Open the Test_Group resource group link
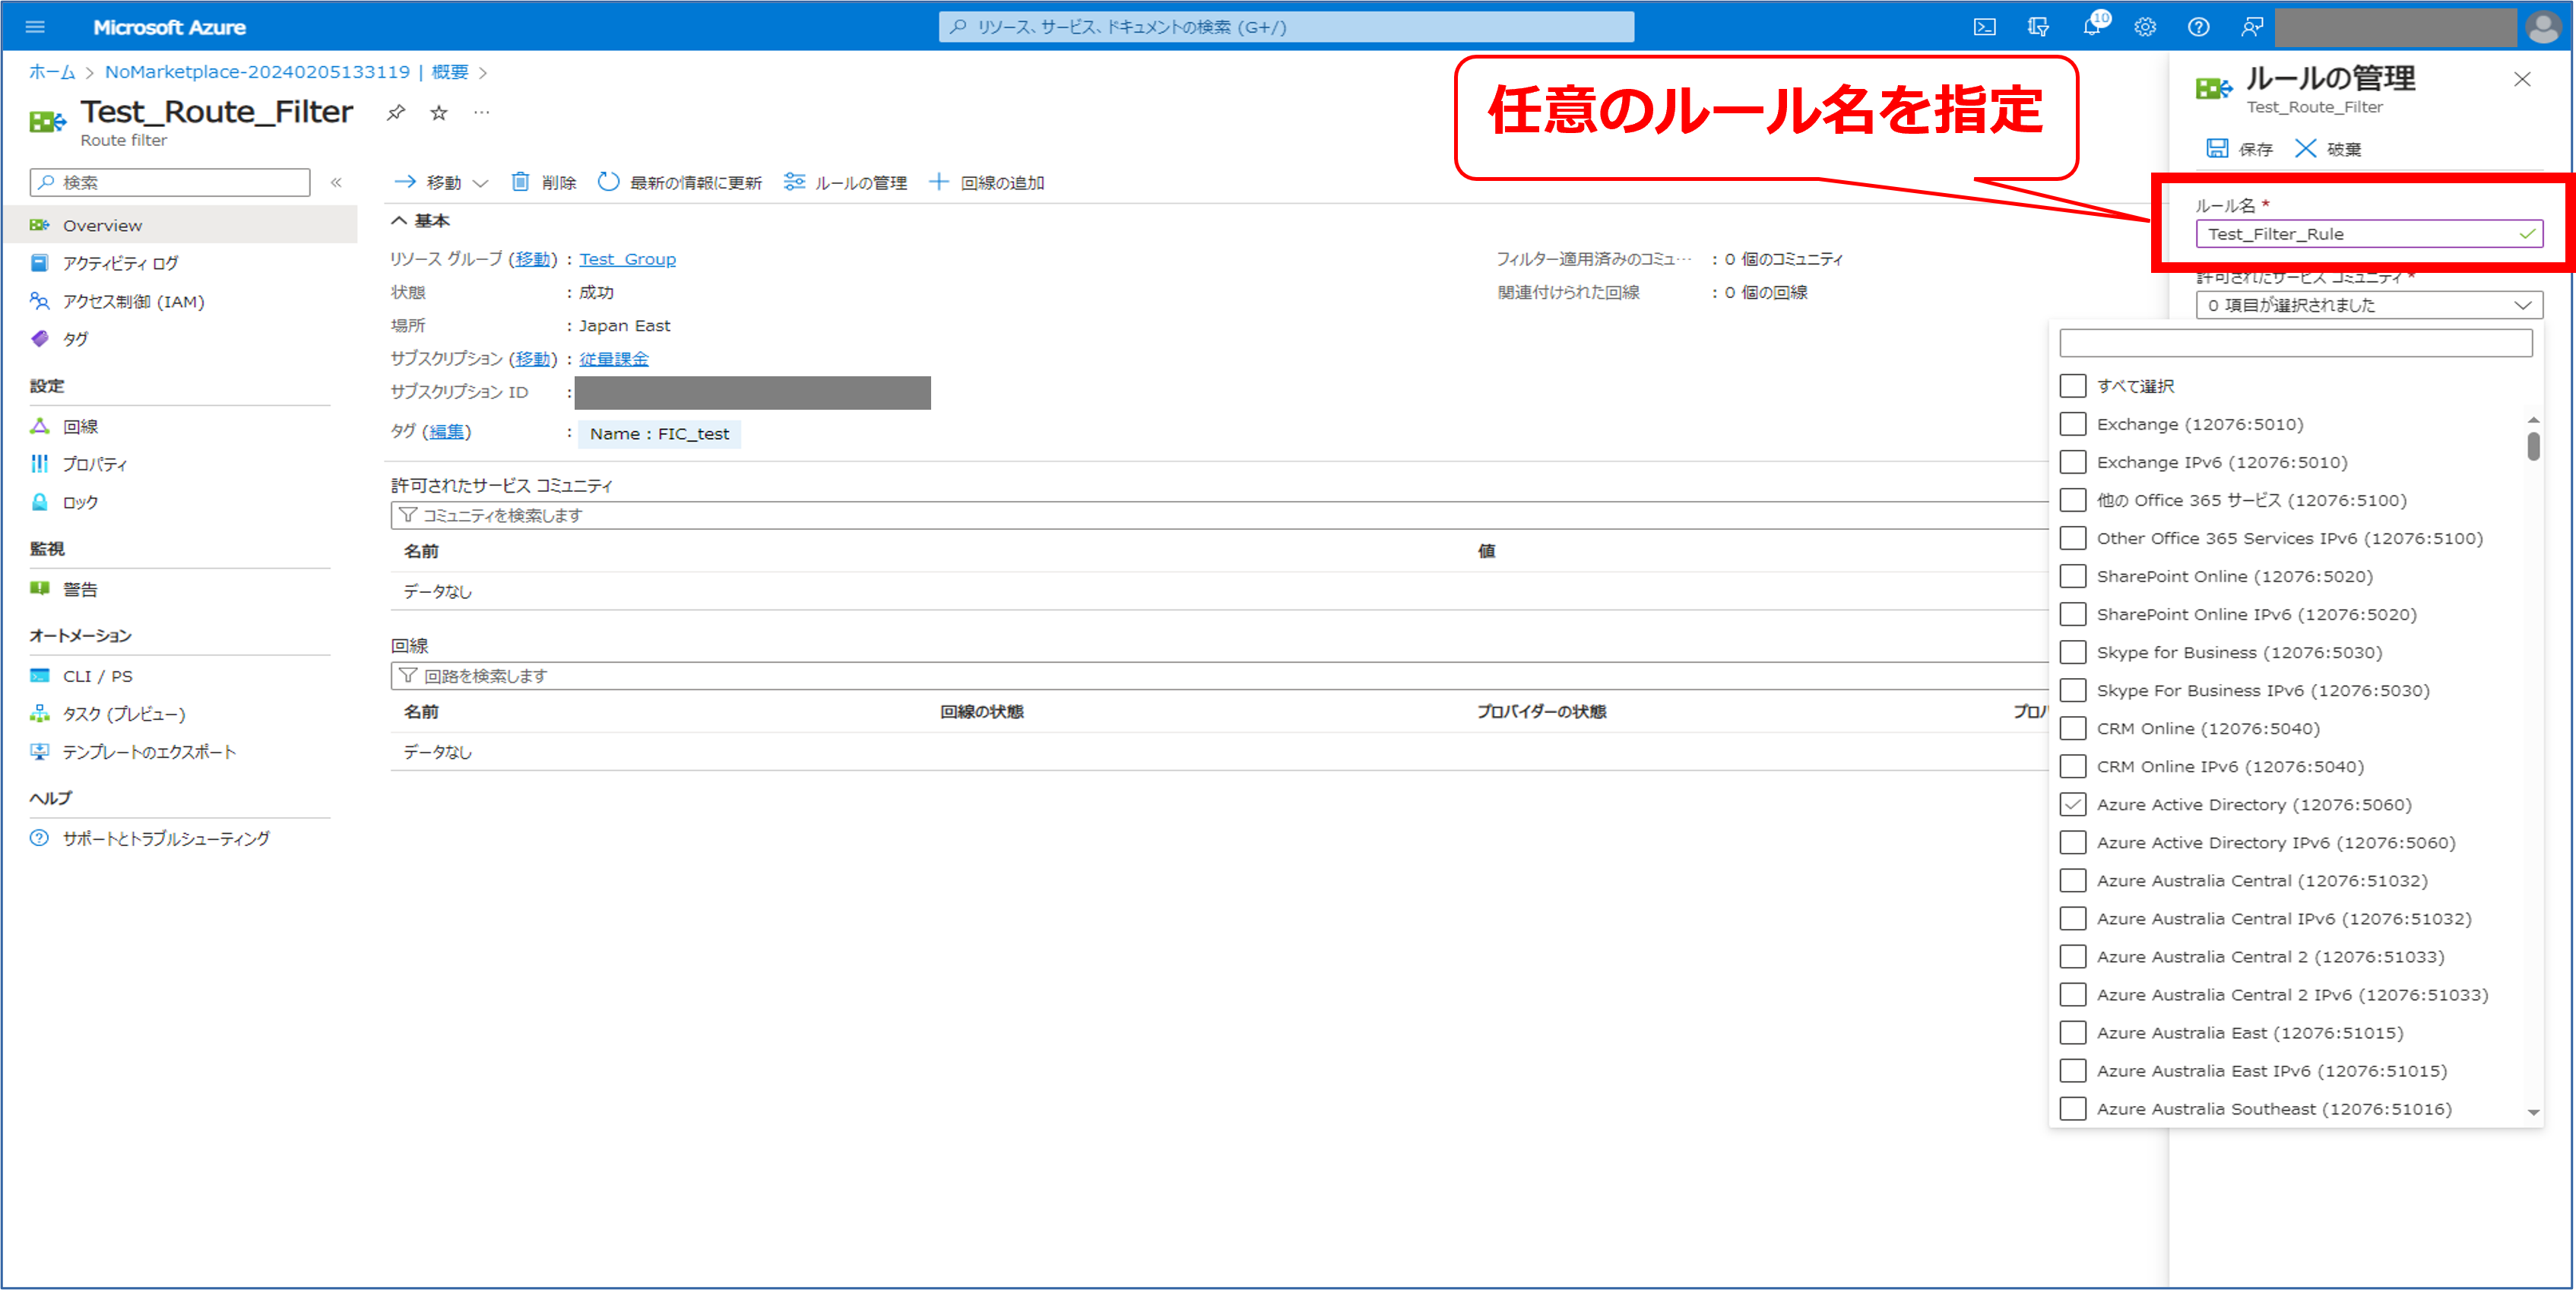 627,259
